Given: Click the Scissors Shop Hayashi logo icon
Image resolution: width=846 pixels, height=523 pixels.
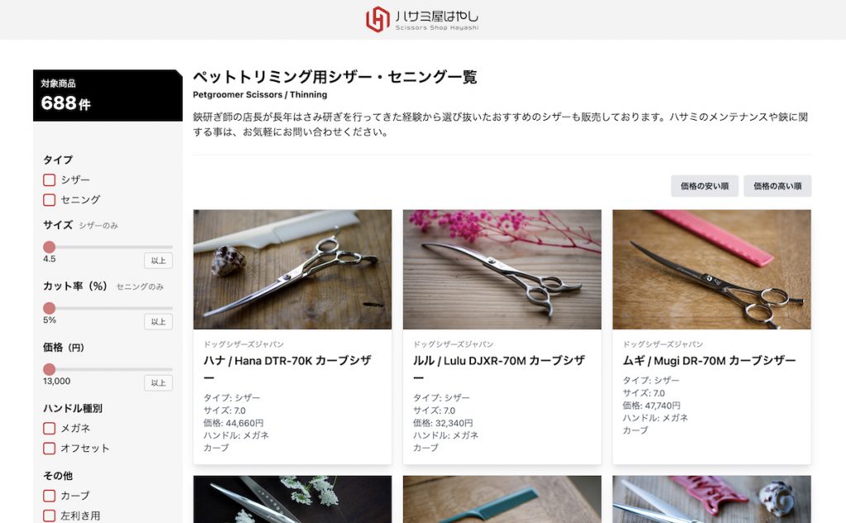Looking at the screenshot, I should pos(377,20).
